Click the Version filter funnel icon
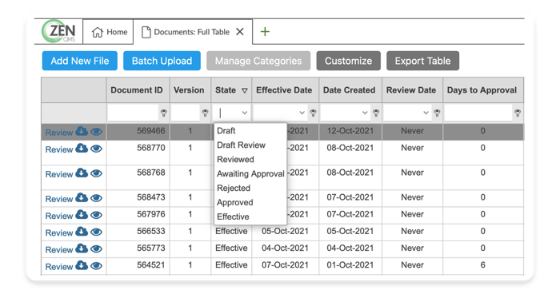 click(x=205, y=113)
